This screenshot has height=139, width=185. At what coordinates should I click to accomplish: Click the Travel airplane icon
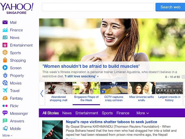(x=5, y=90)
